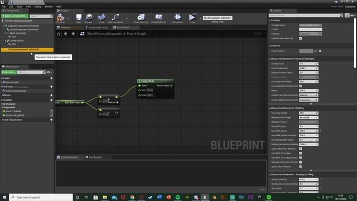Open the Window menu
Viewport: 357px width, 201px height.
tap(49, 7)
